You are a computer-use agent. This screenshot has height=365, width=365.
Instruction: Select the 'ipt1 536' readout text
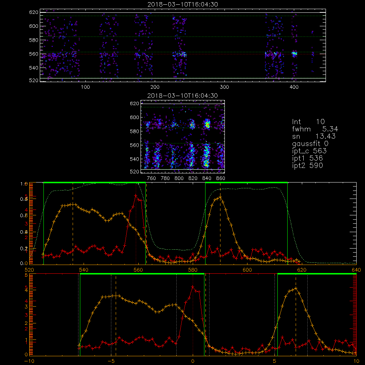(307, 158)
